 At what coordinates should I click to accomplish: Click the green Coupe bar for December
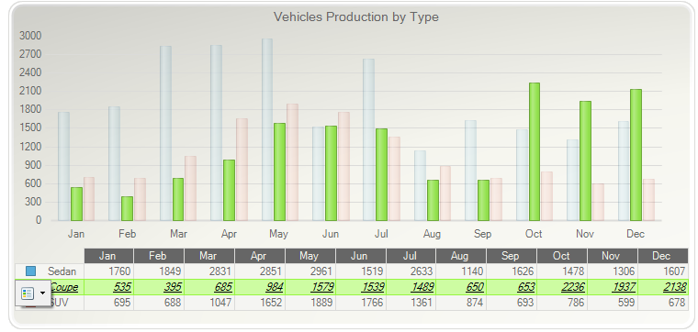(636, 155)
